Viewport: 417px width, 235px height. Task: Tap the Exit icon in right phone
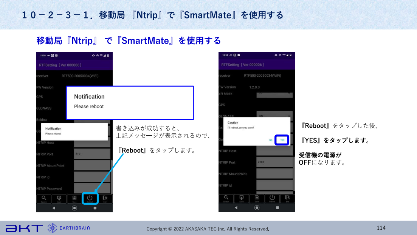click(287, 198)
